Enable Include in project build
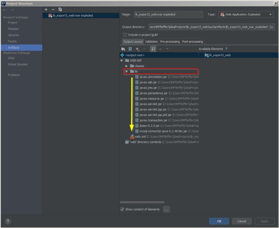Image resolution: width=279 pixels, height=228 pixels. pos(125,35)
